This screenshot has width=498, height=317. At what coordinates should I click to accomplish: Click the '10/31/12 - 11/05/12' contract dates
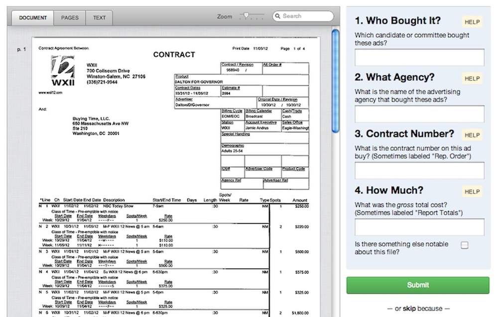tap(192, 93)
